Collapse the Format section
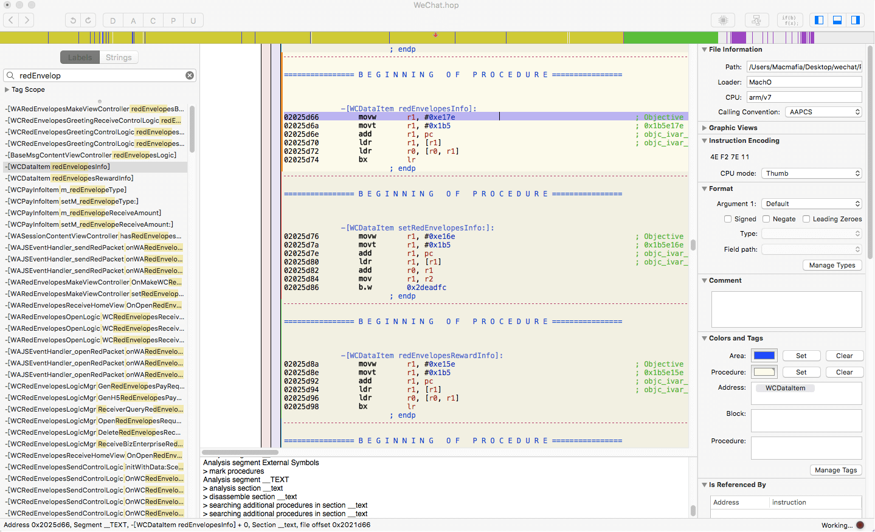 (x=705, y=188)
